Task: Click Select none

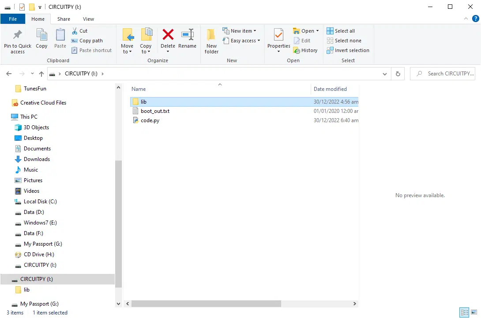Action: click(x=344, y=41)
